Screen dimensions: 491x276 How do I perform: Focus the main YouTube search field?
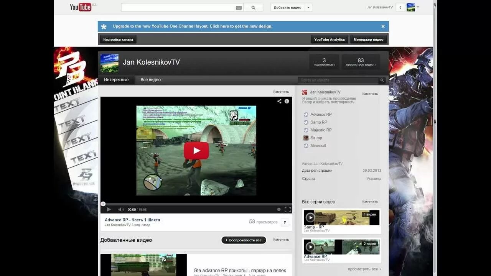178,7
